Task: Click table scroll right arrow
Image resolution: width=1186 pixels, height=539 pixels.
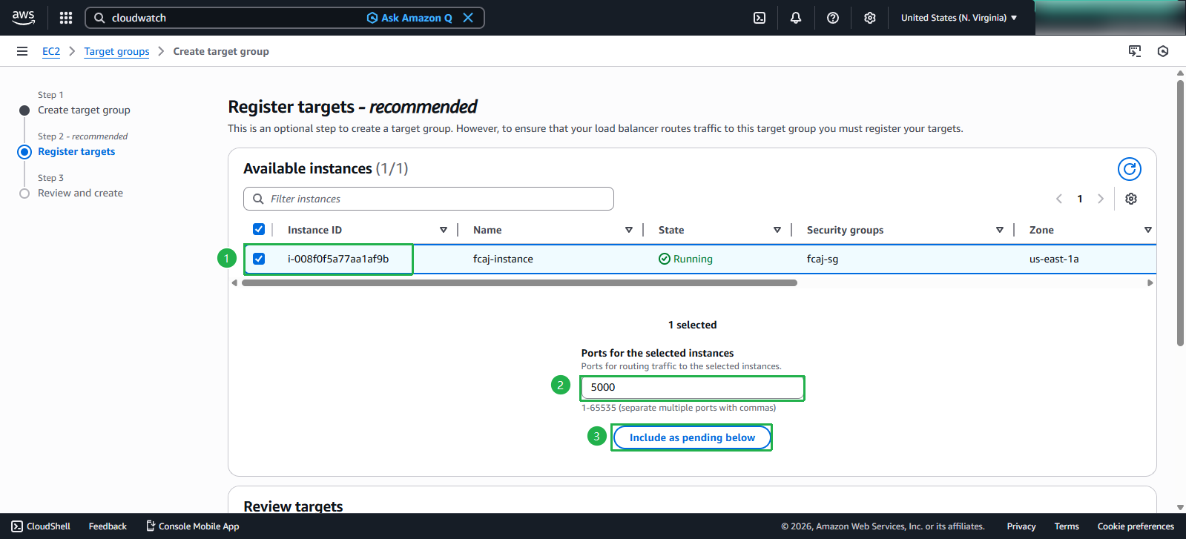Action: click(x=1150, y=282)
